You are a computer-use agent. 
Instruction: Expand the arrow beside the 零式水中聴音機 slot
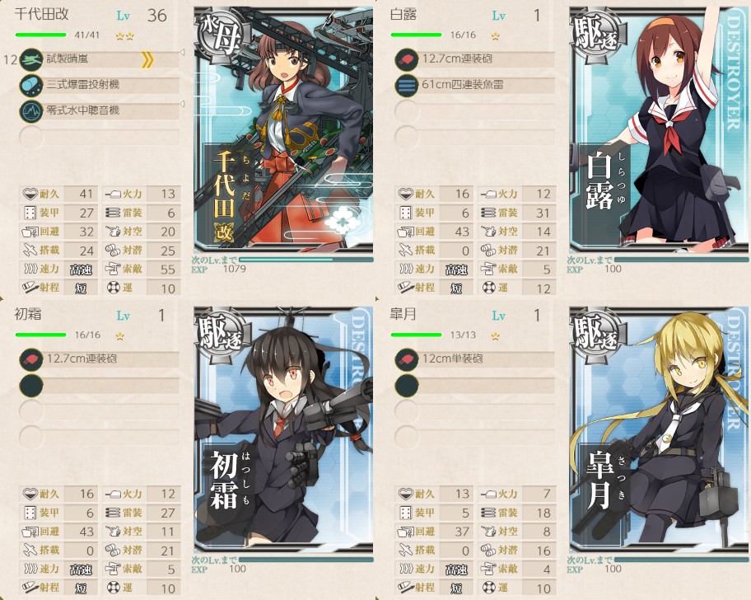click(183, 104)
